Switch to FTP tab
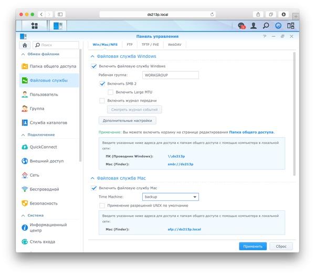This screenshot has height=275, width=315. 130,45
